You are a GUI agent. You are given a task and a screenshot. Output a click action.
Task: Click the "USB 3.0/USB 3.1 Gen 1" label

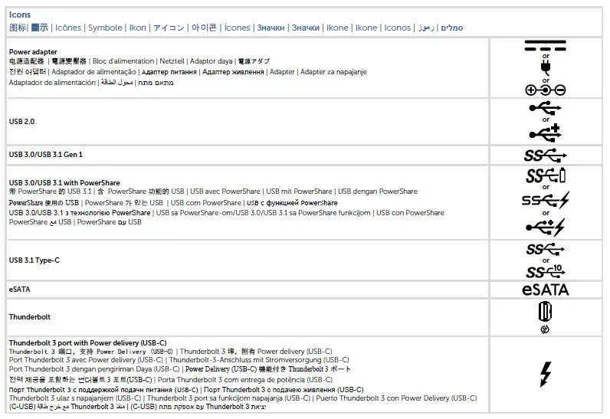[46, 155]
